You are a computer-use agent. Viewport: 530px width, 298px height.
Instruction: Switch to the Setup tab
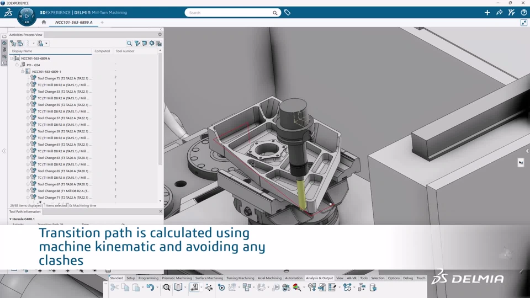[130, 278]
